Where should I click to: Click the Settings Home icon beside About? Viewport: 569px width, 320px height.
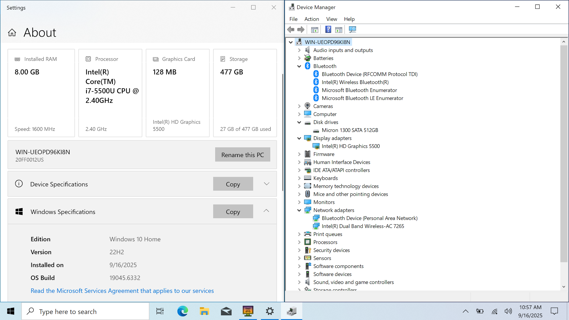12,33
